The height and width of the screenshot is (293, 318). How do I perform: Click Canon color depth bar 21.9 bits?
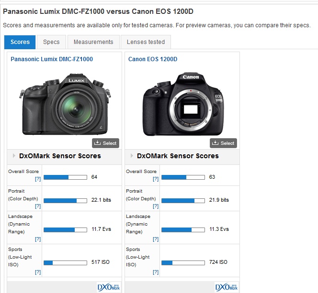[x=183, y=201]
